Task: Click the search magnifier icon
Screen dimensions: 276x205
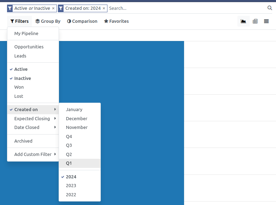Action: (x=270, y=8)
